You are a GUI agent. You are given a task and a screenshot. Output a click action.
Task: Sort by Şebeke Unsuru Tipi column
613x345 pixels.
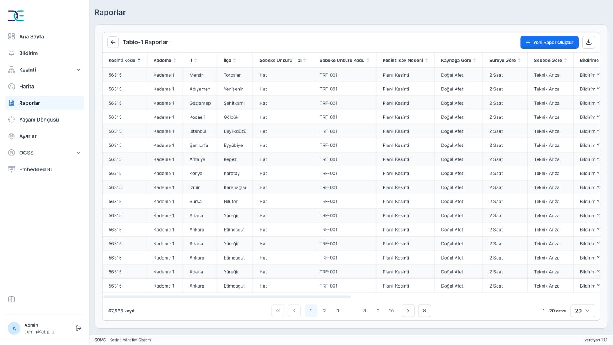[x=283, y=60]
